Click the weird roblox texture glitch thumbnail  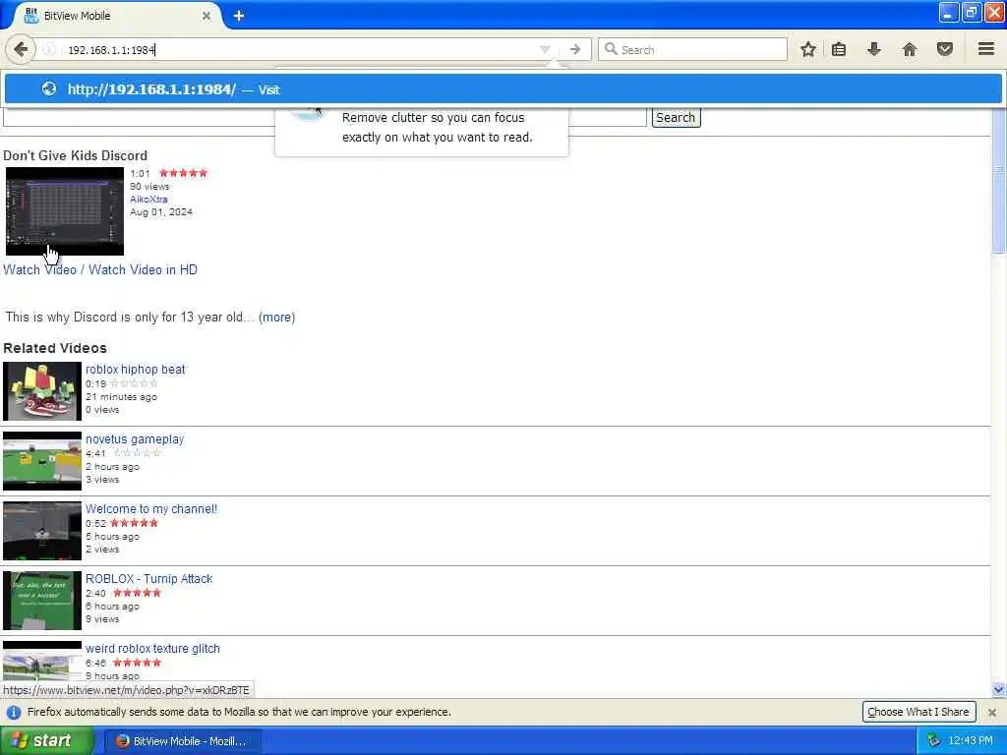pos(42,661)
